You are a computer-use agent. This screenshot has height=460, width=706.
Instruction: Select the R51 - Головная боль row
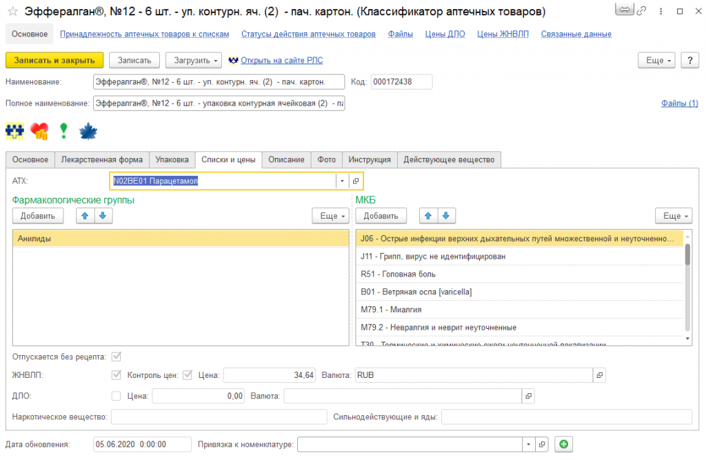(x=520, y=274)
